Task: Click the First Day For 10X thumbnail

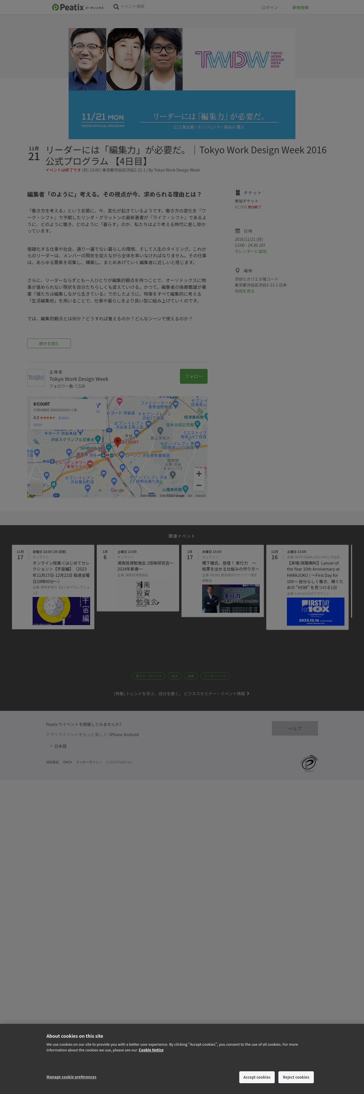Action: pyautogui.click(x=315, y=611)
